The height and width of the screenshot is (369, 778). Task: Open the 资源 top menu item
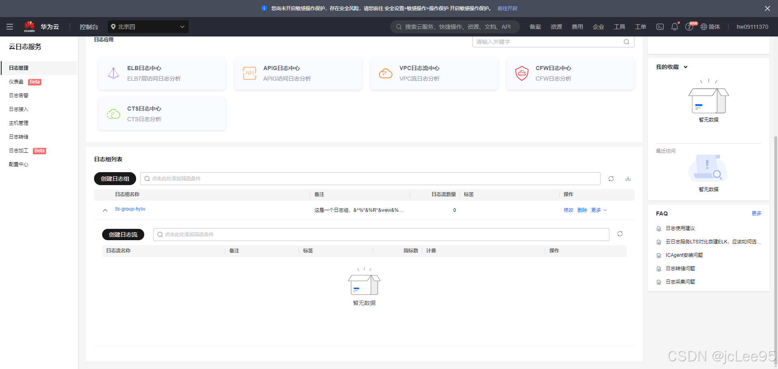556,27
